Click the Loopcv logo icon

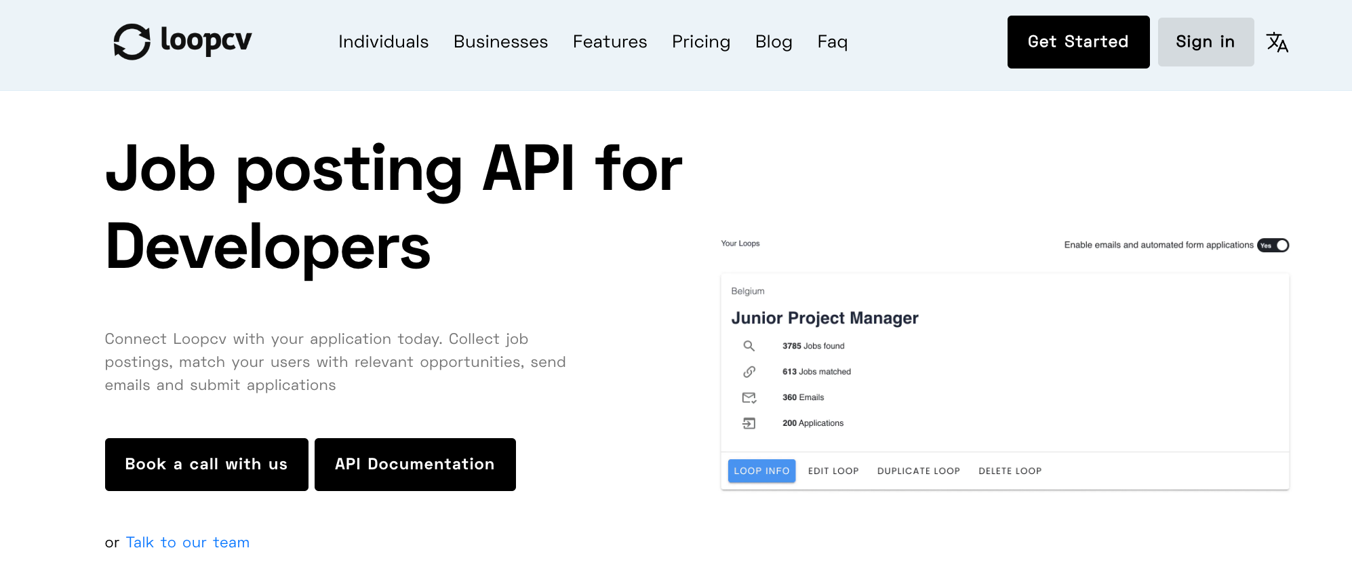[132, 42]
